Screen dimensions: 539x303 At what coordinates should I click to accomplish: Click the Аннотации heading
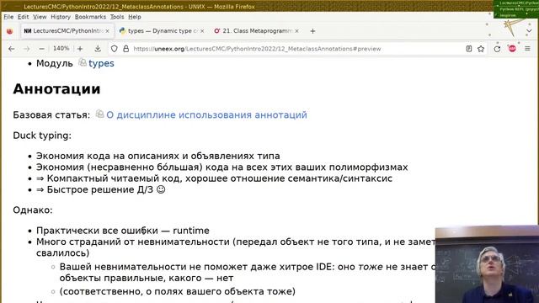(x=56, y=89)
